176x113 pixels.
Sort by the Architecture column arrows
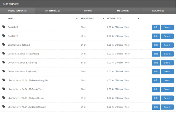[103, 18]
